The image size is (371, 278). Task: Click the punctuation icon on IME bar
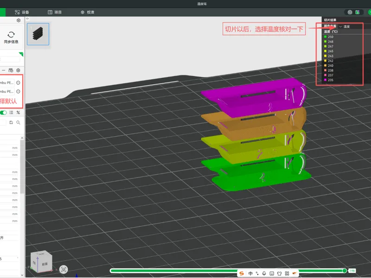pos(257,273)
